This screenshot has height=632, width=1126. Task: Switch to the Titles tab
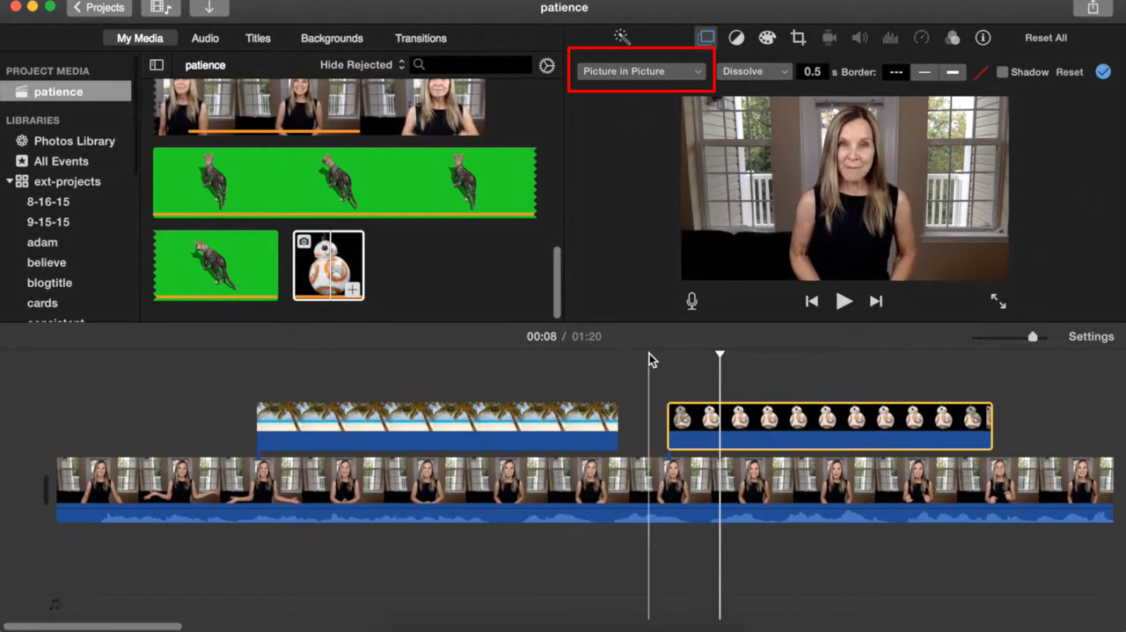coord(258,38)
